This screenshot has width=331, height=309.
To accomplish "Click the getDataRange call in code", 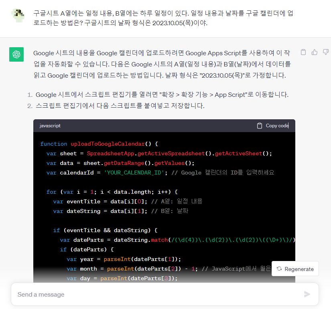I will [x=124, y=163].
